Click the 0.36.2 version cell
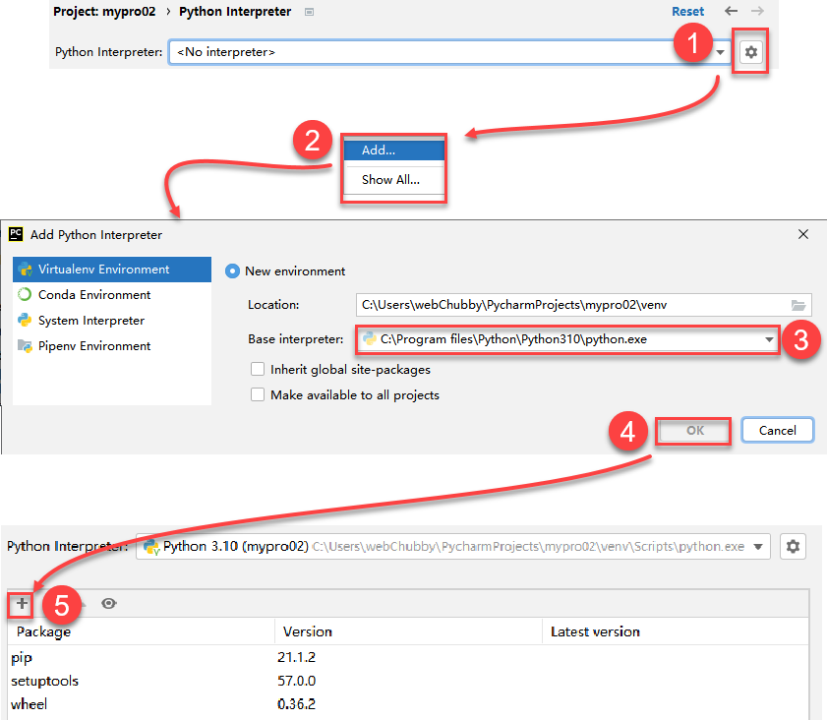Screen dimensions: 827x720 click(x=296, y=703)
